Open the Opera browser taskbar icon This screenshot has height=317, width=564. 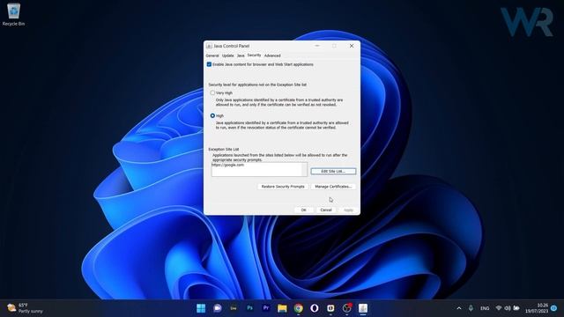click(x=315, y=308)
